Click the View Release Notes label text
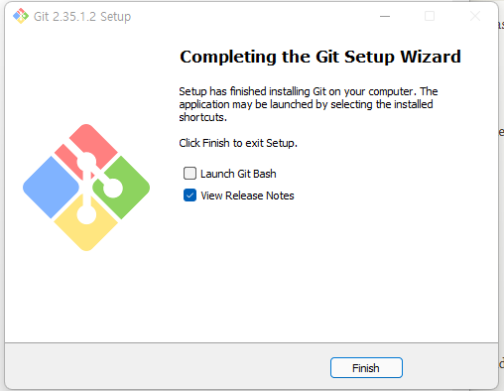The width and height of the screenshot is (504, 391). 247,195
